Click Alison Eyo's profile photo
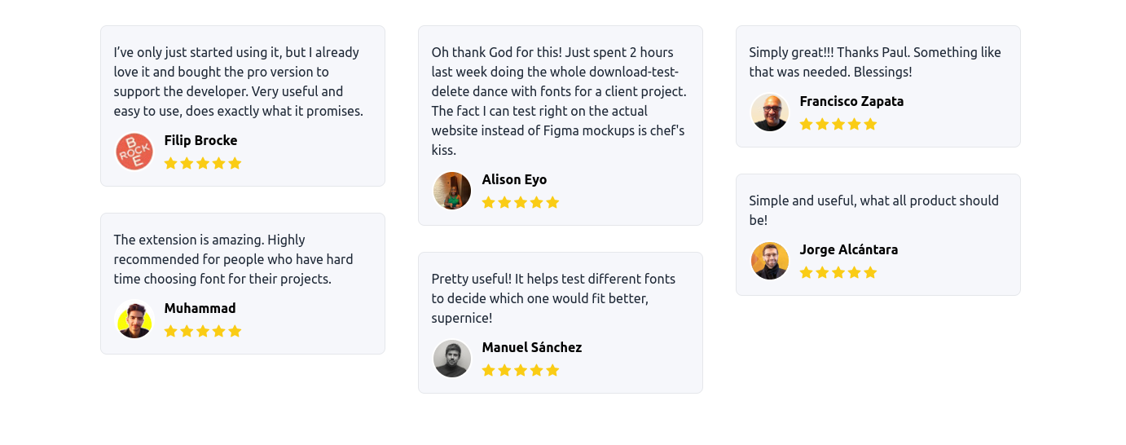Image resolution: width=1126 pixels, height=445 pixels. (x=452, y=191)
